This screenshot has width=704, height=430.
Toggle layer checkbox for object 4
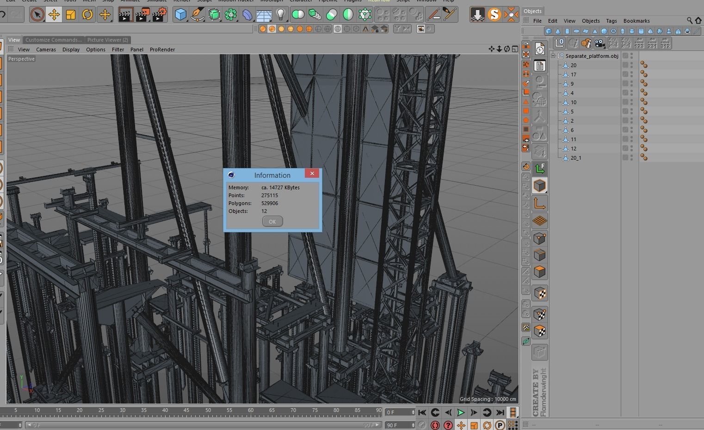click(x=625, y=93)
